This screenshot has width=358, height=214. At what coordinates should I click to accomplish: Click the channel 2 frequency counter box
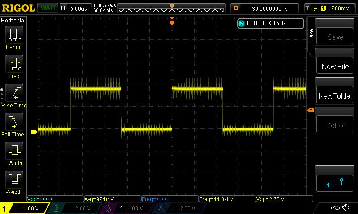pyautogui.click(x=271, y=23)
